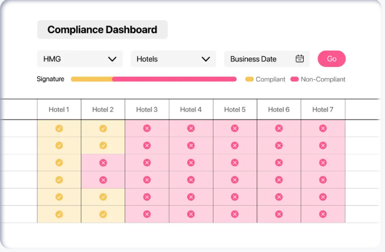Click Hotel 4 fourth row non-compliant X icon
Screen dimensions: 385x252
(191, 179)
